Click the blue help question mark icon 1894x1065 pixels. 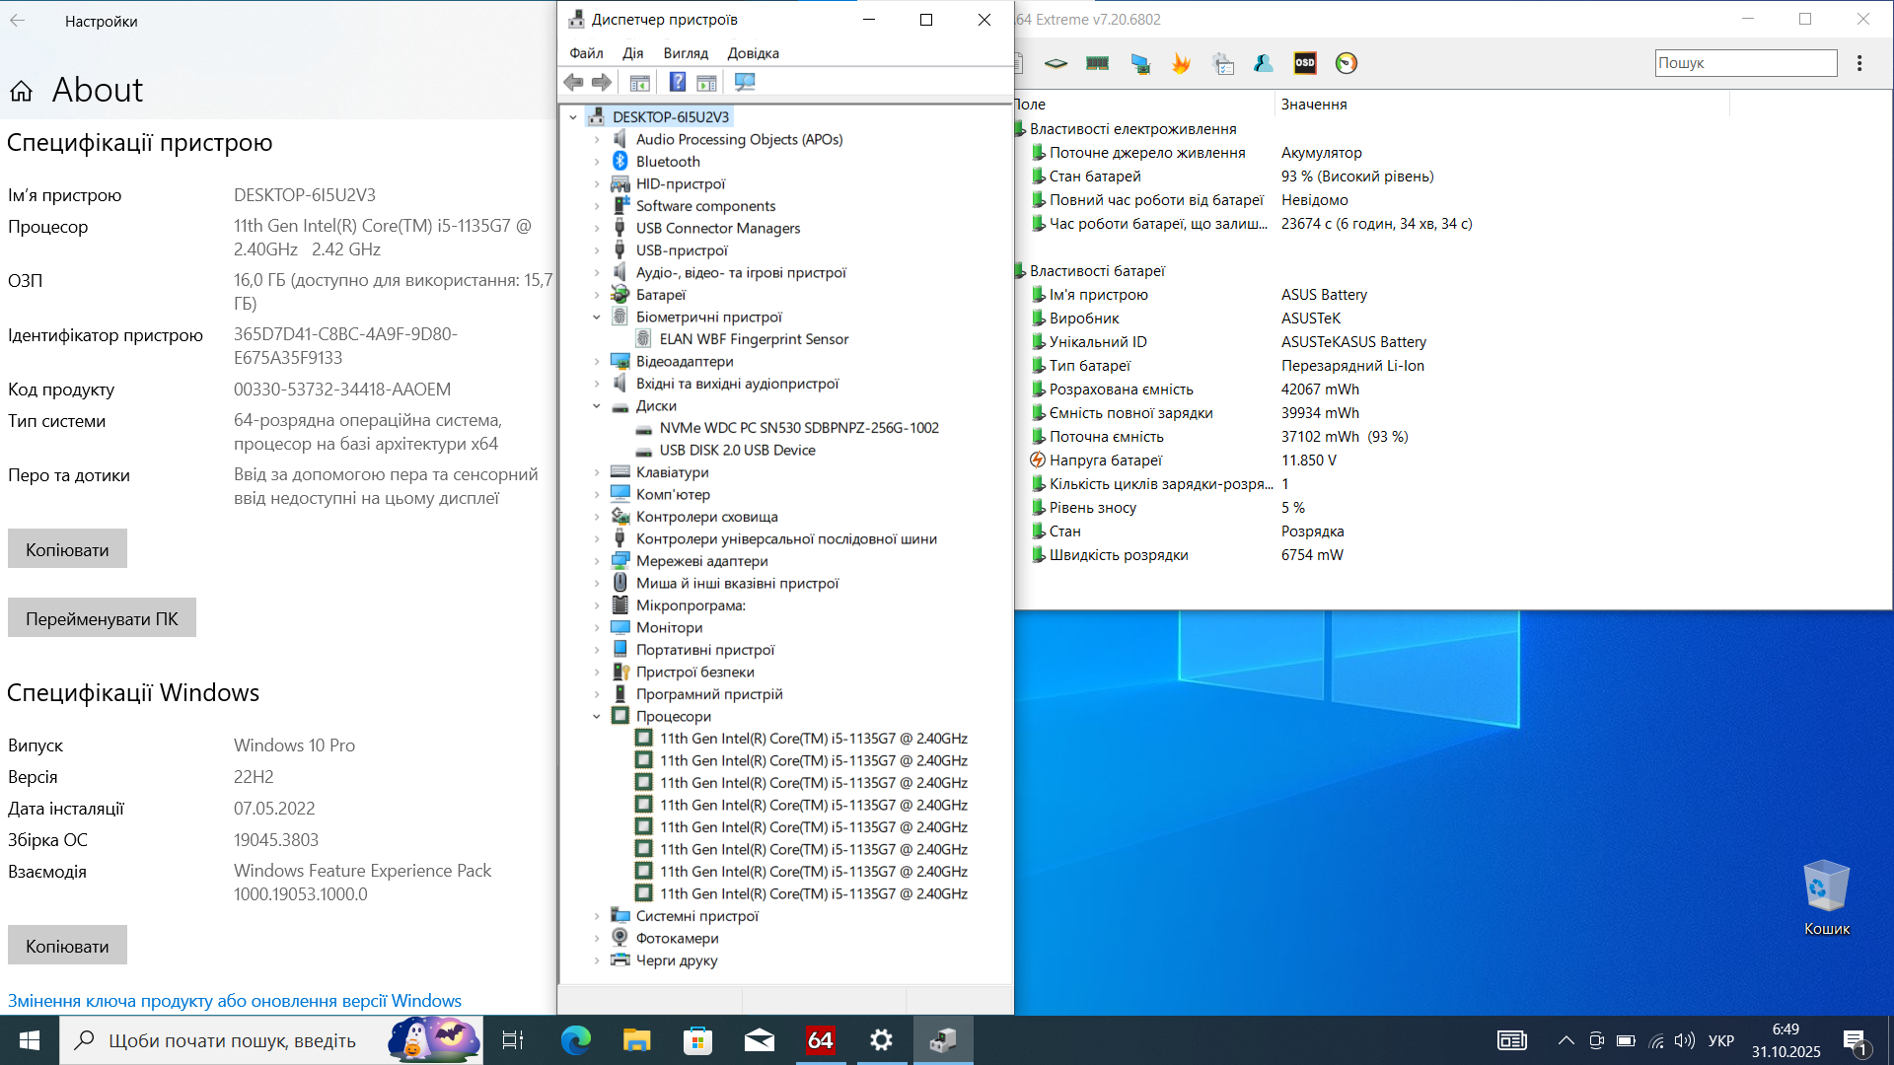[677, 82]
